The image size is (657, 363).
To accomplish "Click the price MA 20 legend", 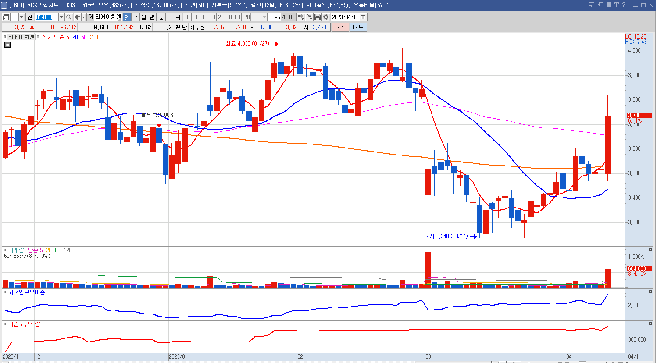I will coord(75,37).
